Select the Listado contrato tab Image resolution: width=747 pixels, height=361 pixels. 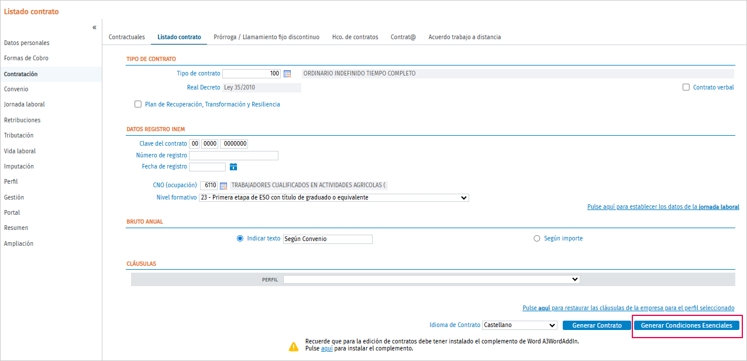tap(179, 37)
